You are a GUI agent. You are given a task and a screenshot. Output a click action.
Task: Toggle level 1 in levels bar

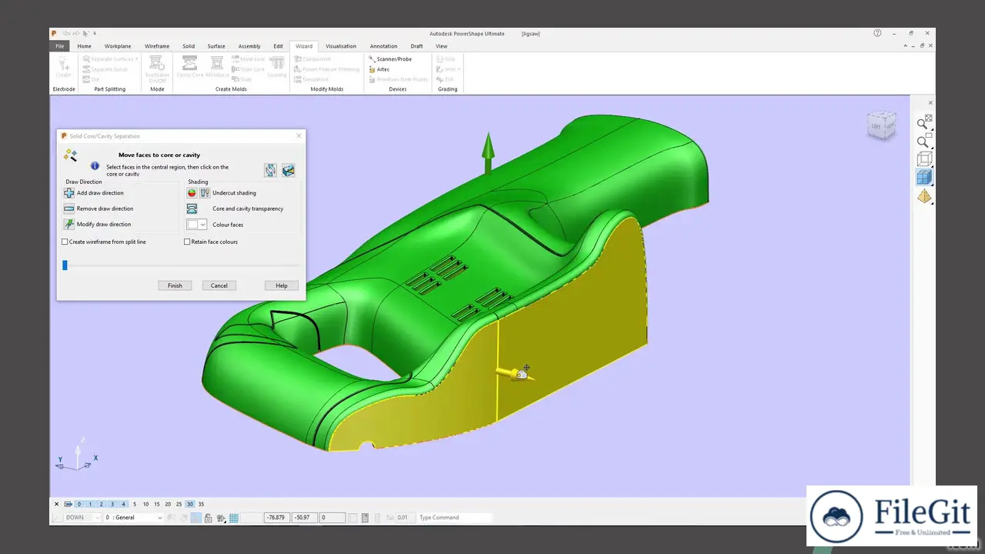point(90,504)
